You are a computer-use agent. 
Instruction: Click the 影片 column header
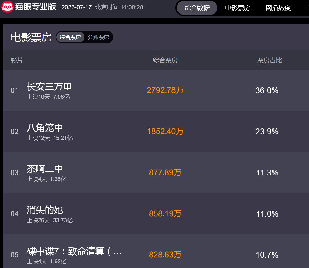pyautogui.click(x=17, y=60)
